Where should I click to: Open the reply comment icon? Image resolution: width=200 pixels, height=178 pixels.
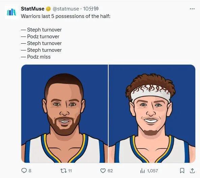24,171
